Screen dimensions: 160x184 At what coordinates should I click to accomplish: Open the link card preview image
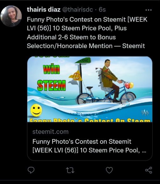pyautogui.click(x=90, y=89)
